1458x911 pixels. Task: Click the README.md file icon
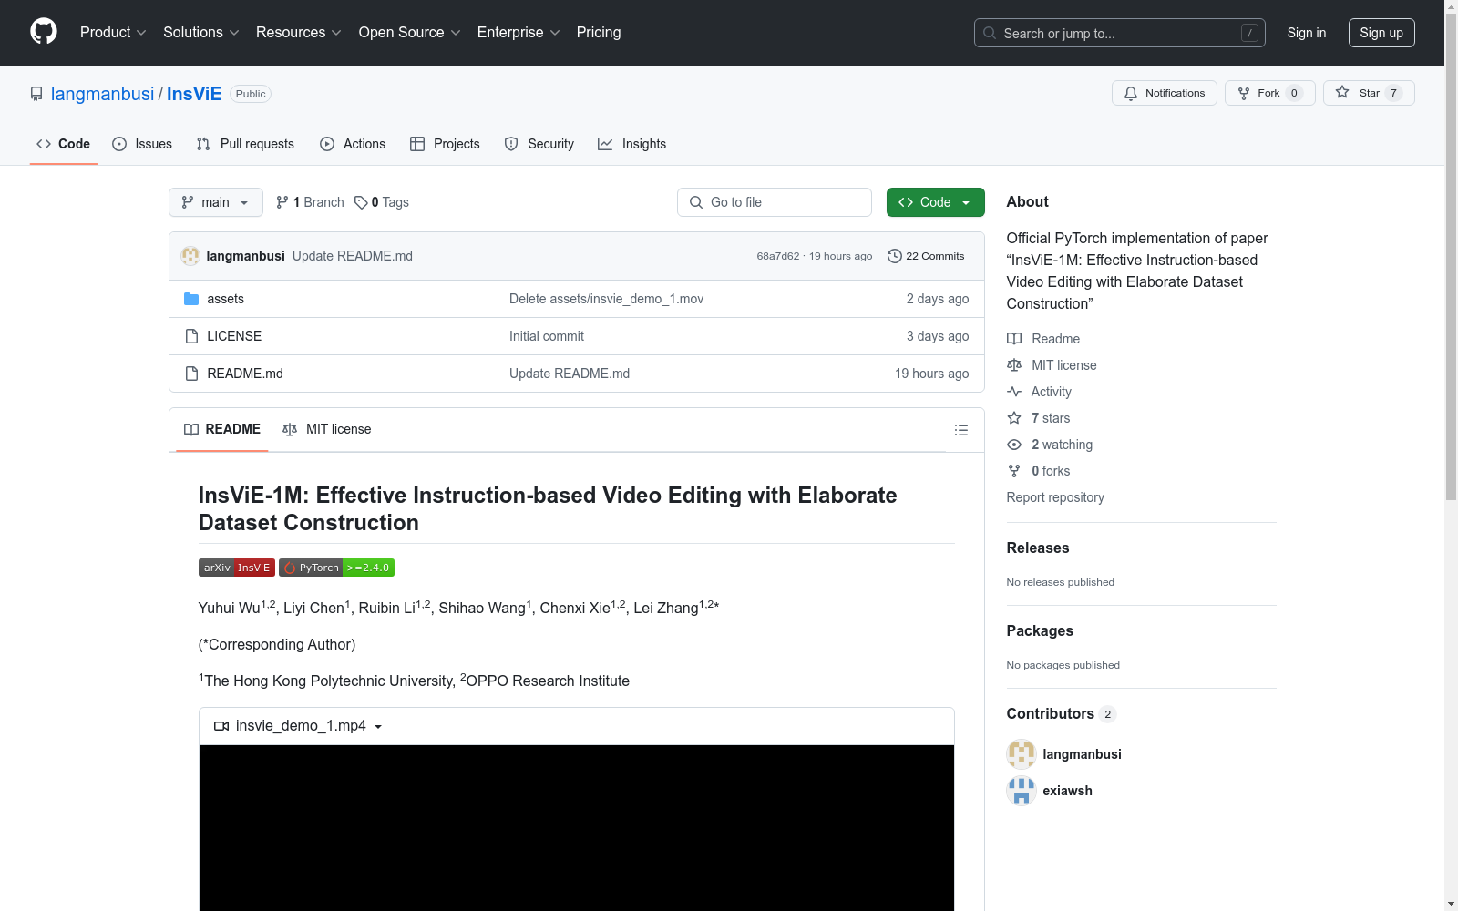(x=191, y=374)
